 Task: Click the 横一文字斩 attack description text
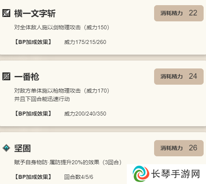(x=62, y=27)
